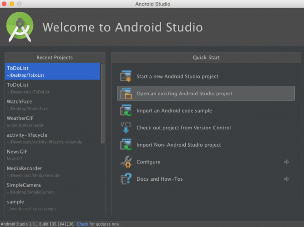Open the WeatherGIF recent project
The height and width of the screenshot is (227, 304).
click(x=52, y=121)
